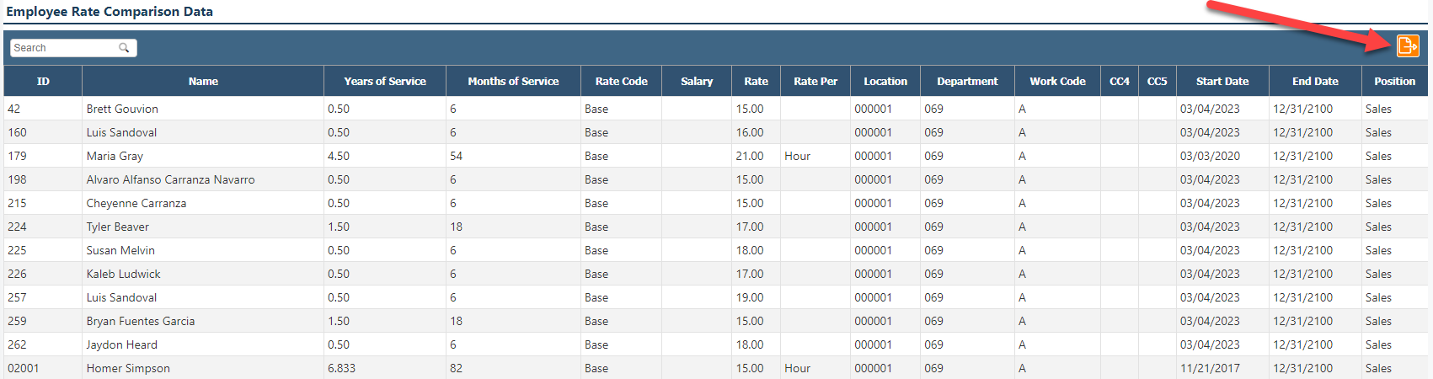Viewport: 1433px width, 379px height.
Task: Click the orange export icon
Action: coord(1408,45)
